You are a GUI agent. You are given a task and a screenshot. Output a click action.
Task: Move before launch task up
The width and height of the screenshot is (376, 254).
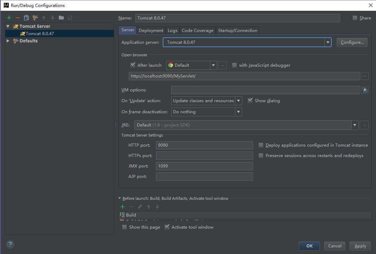coord(149,207)
